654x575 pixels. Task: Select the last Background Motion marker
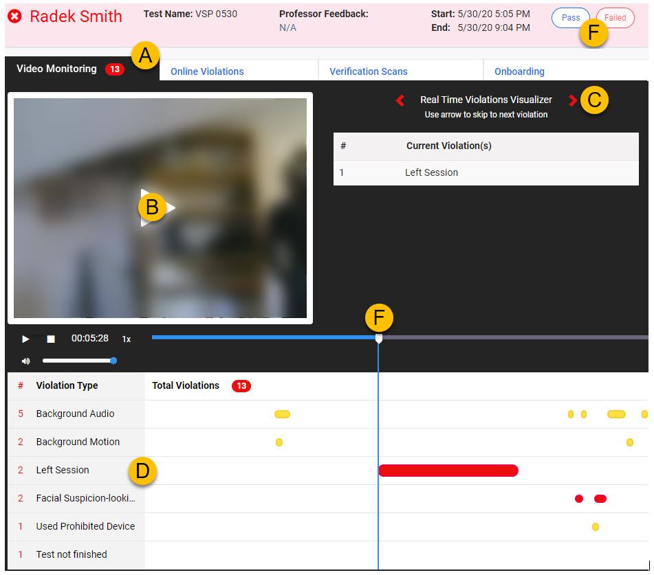(630, 442)
